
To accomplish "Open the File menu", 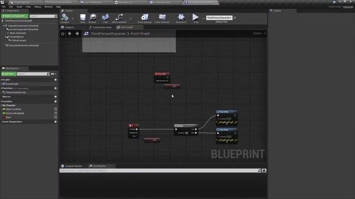I will tap(4, 7).
